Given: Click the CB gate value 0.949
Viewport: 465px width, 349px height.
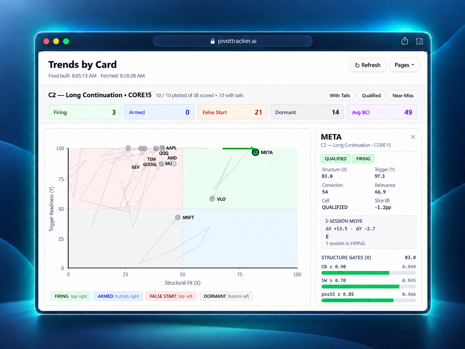Looking at the screenshot, I should (409, 267).
